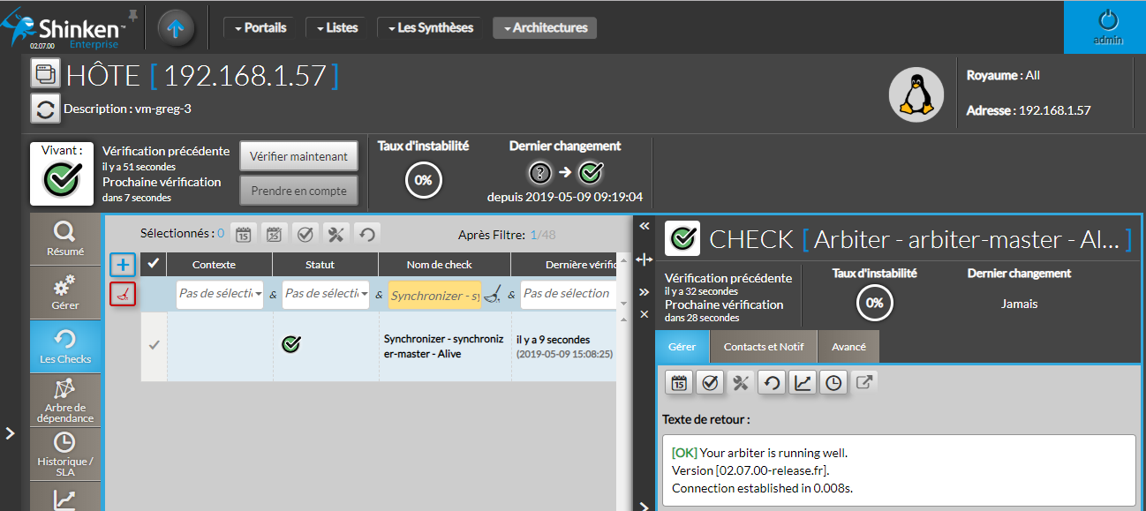Toggle the select-all checkbox in table header
The height and width of the screenshot is (511, 1146).
point(154,263)
